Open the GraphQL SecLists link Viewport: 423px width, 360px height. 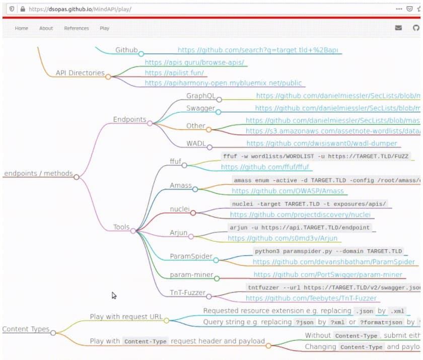click(x=338, y=96)
